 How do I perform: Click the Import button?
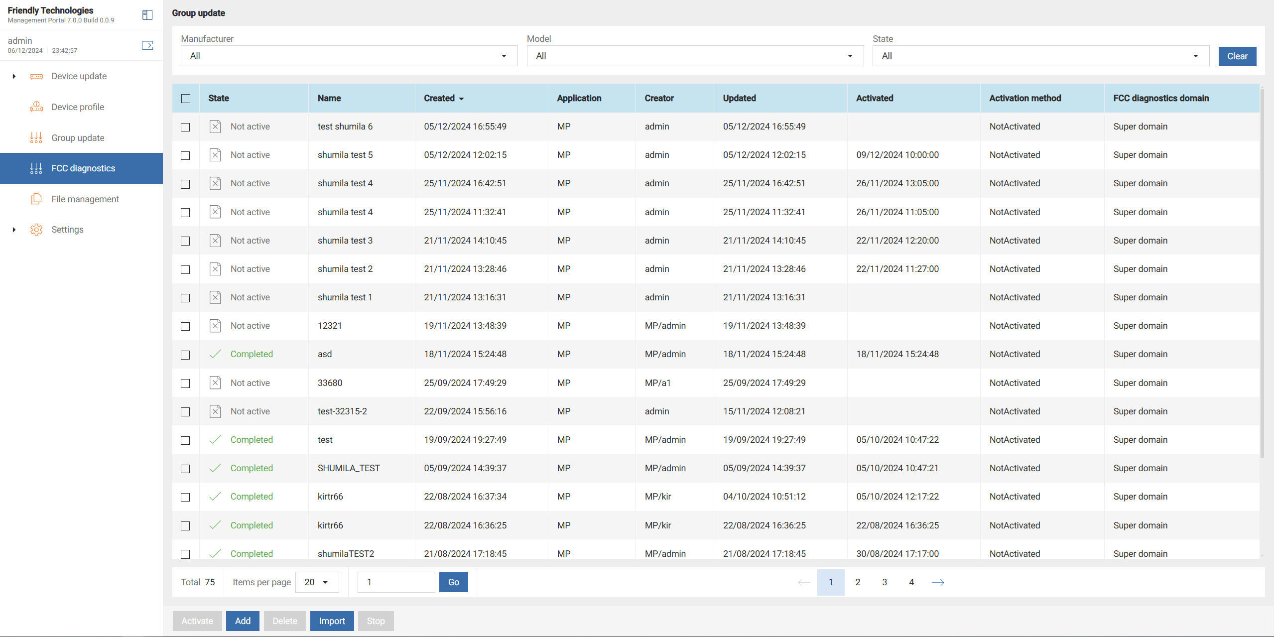tap(332, 621)
